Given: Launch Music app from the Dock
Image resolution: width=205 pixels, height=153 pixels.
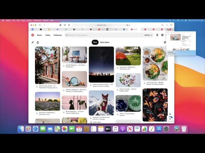Looking at the screenshot, I should pyautogui.click(x=115, y=129).
